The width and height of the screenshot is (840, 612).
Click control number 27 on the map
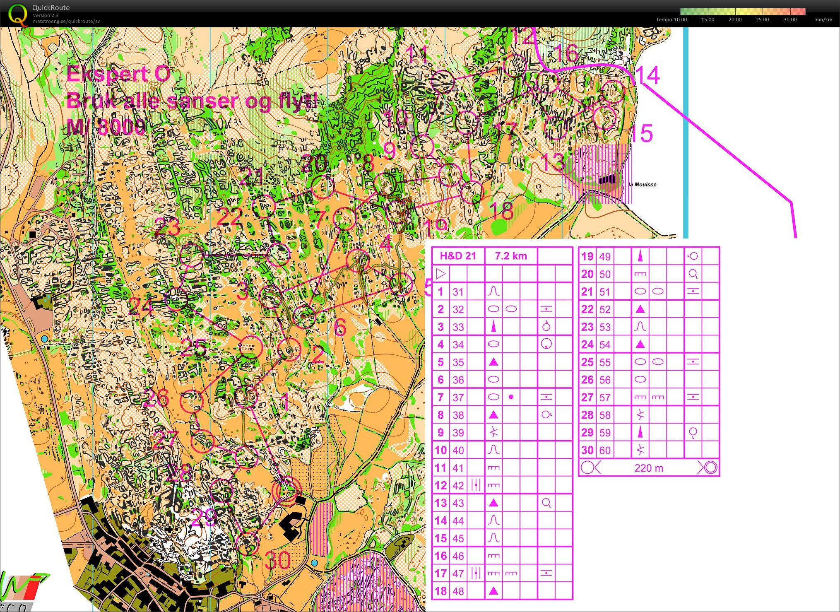[x=166, y=440]
